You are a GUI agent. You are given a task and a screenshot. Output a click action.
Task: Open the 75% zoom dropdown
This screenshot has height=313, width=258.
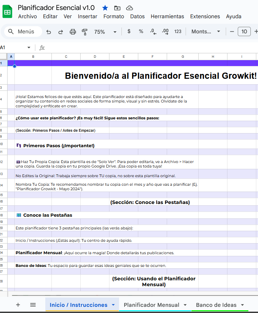point(105,32)
